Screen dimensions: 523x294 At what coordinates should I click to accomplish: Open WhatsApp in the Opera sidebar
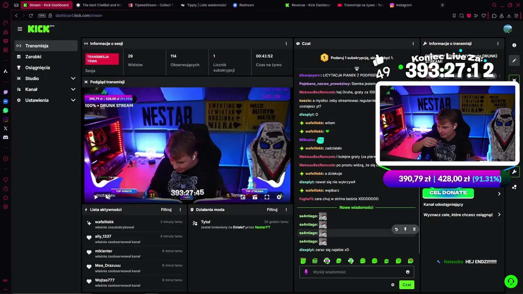click(5, 110)
